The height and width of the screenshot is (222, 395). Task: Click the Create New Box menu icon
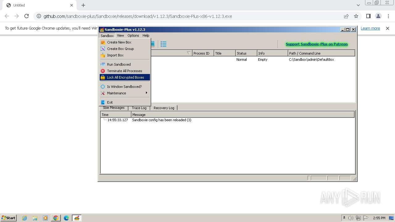tap(103, 42)
